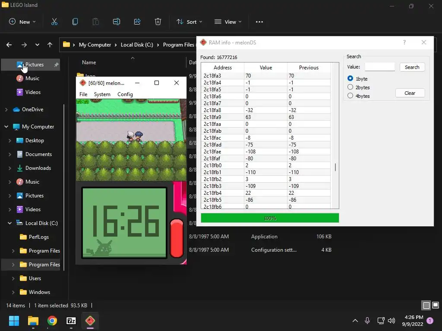Select the 2bytes radio option

[x=350, y=87]
